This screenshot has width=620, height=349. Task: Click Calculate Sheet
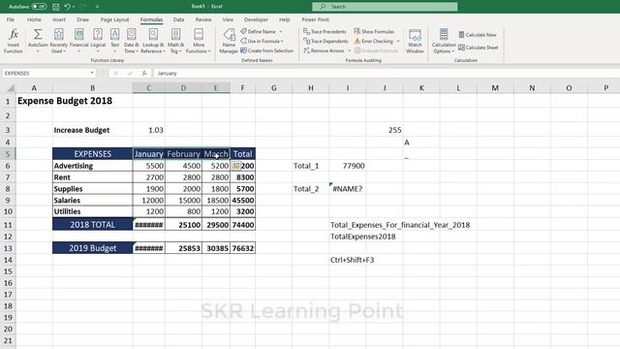click(x=479, y=48)
